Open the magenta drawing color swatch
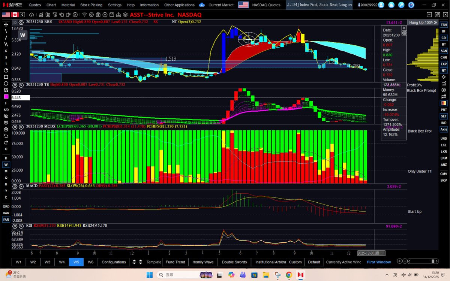Image resolution: width=450 pixels, height=281 pixels. click(6, 97)
